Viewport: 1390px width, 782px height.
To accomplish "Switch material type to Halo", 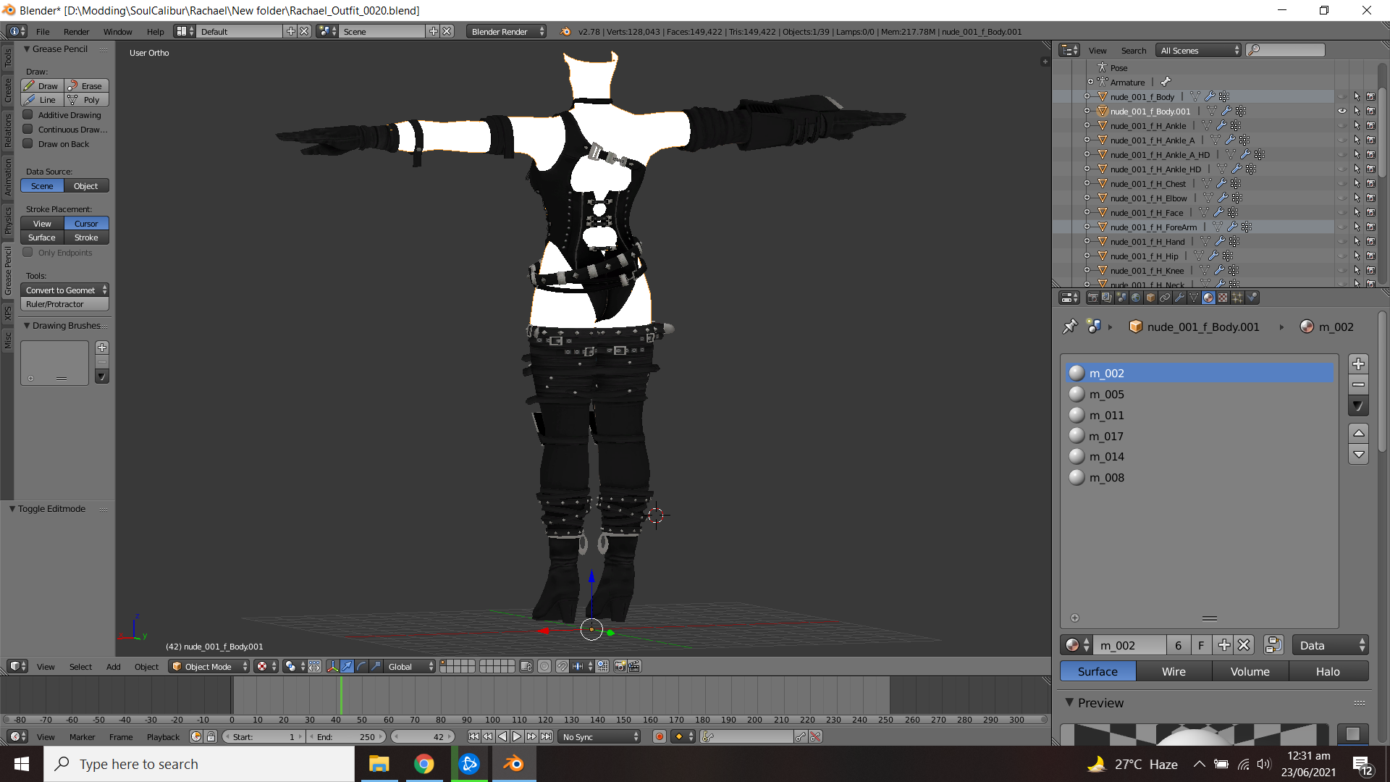I will [1328, 671].
